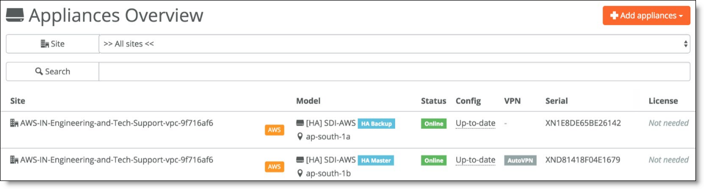Image resolution: width=704 pixels, height=189 pixels.
Task: Open first AWS-IN-Engineering-and-Tech-Support site link
Action: [116, 123]
